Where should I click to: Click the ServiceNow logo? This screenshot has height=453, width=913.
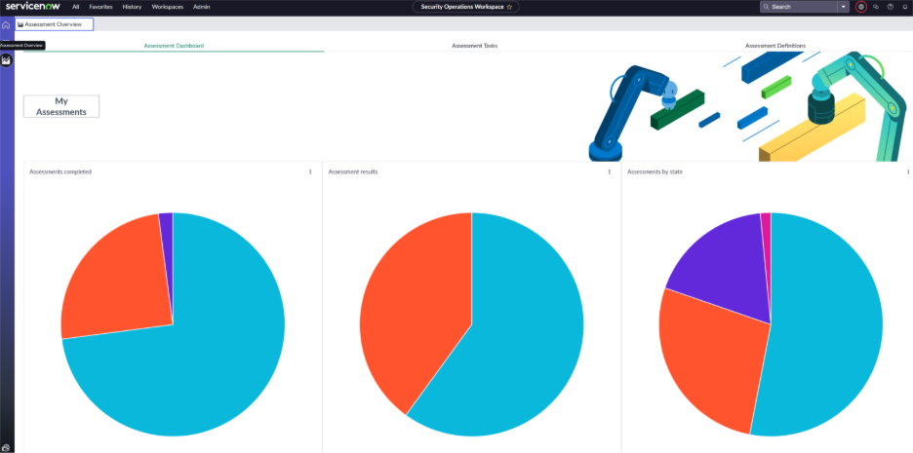[x=32, y=7]
